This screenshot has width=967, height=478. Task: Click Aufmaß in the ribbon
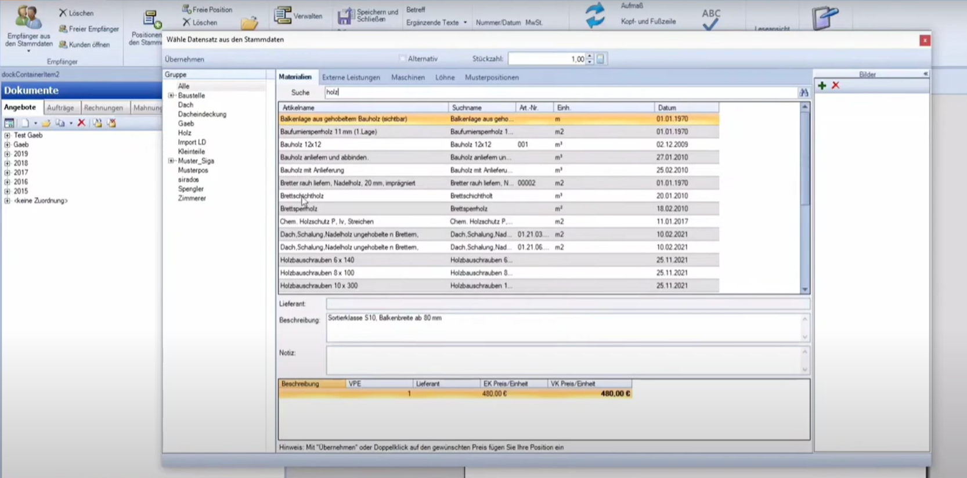click(x=632, y=6)
